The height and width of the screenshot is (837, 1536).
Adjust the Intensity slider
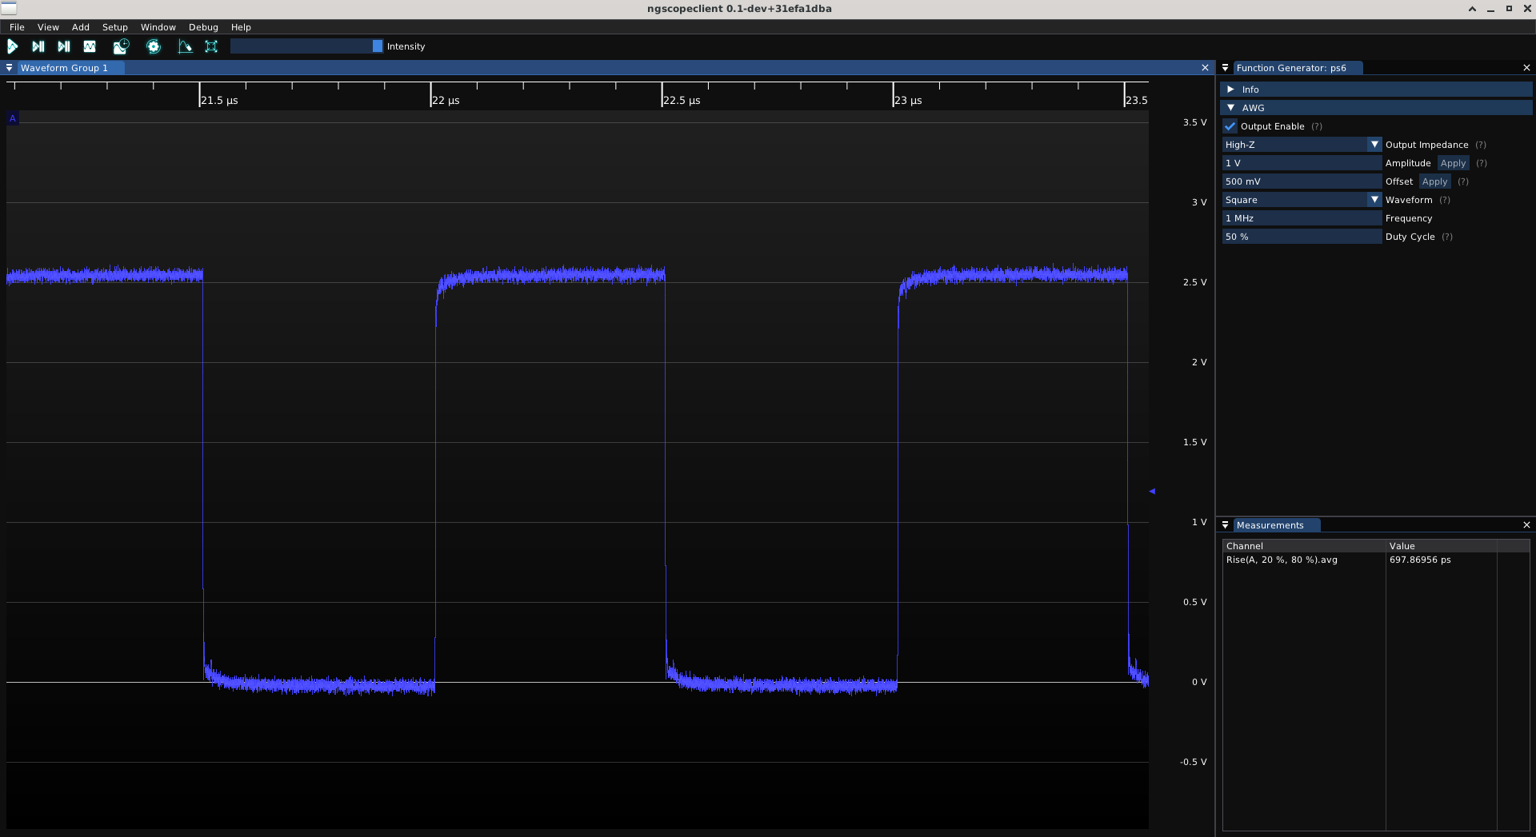306,46
